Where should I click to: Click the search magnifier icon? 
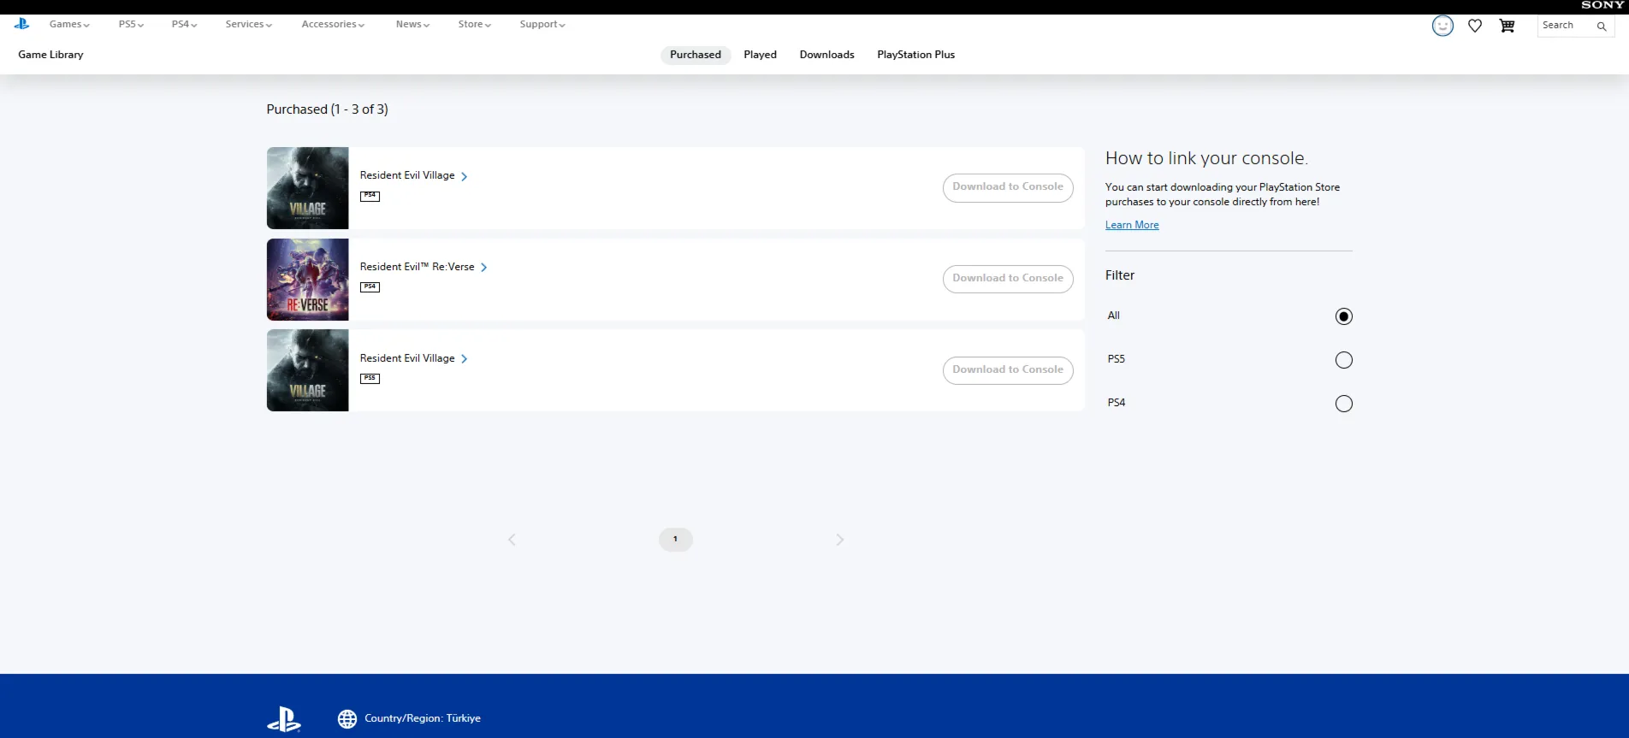coord(1601,26)
